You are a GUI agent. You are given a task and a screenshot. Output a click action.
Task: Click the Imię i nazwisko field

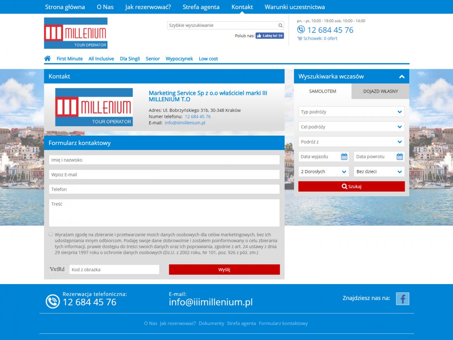tap(164, 160)
